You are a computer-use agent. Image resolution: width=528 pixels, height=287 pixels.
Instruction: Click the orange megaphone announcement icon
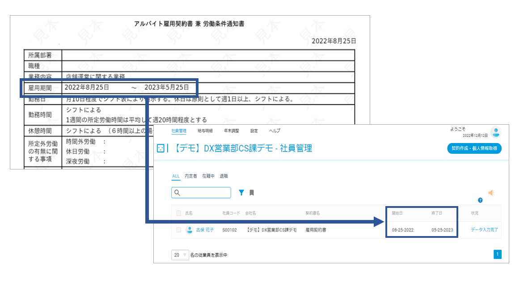pyautogui.click(x=491, y=193)
